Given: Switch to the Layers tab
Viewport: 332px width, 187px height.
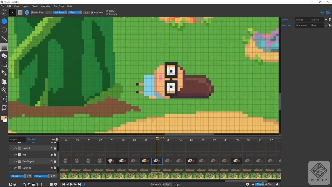Looking at the screenshot, I should click(x=14, y=139).
